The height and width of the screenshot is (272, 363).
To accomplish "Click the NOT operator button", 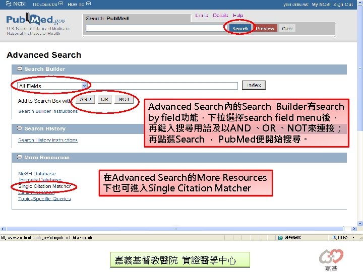I will (x=124, y=99).
